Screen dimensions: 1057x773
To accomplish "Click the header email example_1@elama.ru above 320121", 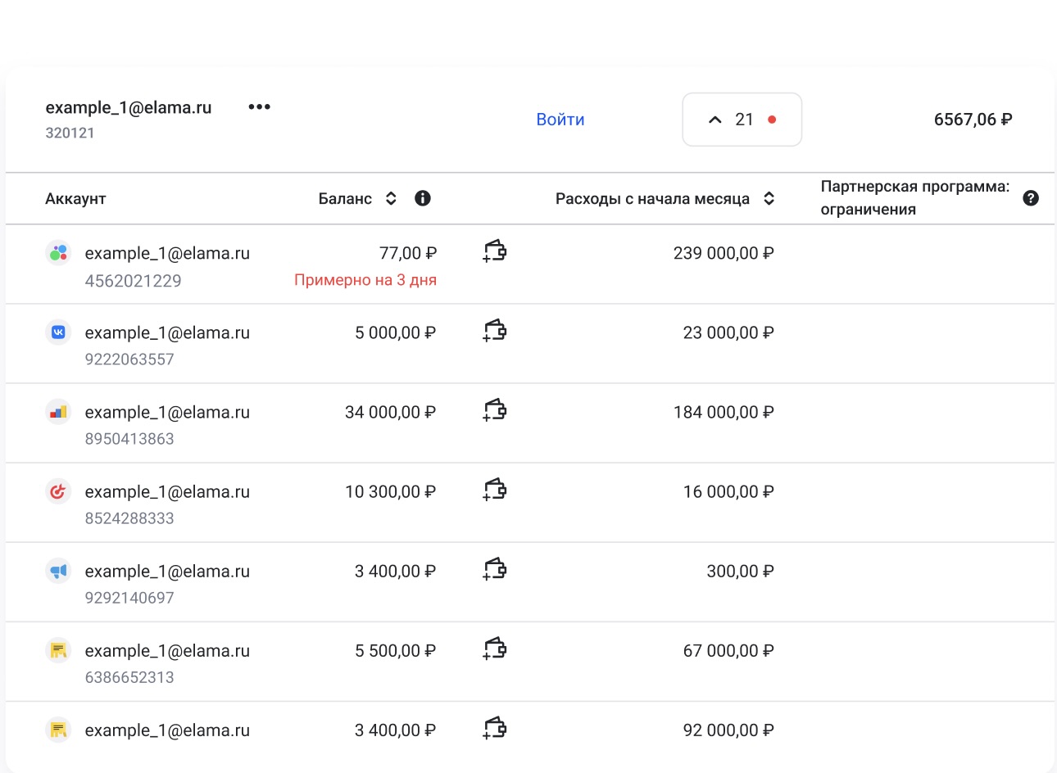I will point(129,107).
